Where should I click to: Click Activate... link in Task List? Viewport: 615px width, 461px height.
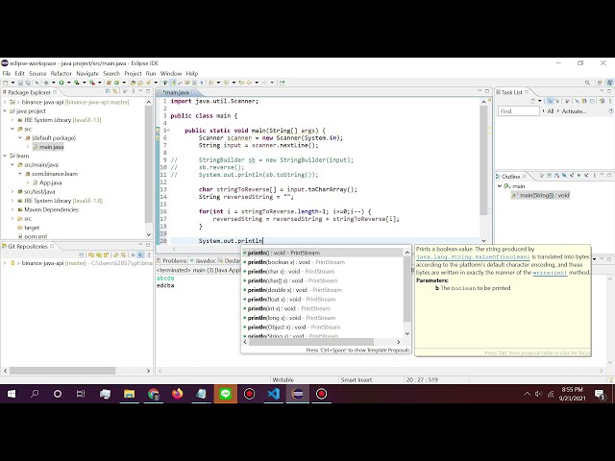574,111
